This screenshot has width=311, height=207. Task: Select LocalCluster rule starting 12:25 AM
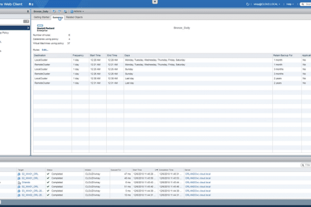point(172,70)
